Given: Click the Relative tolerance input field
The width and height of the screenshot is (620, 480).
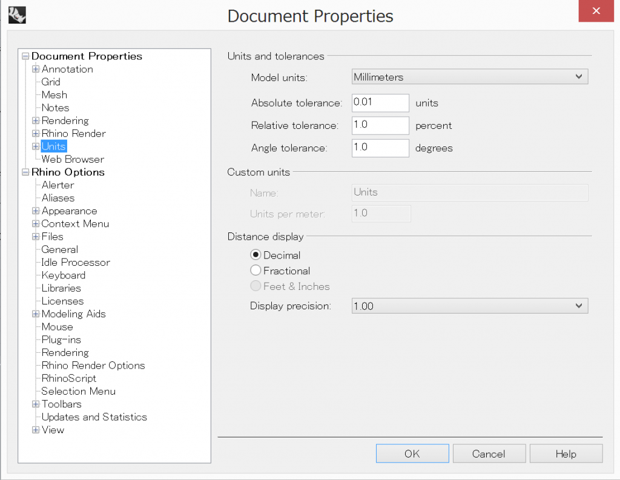Looking at the screenshot, I should 380,125.
